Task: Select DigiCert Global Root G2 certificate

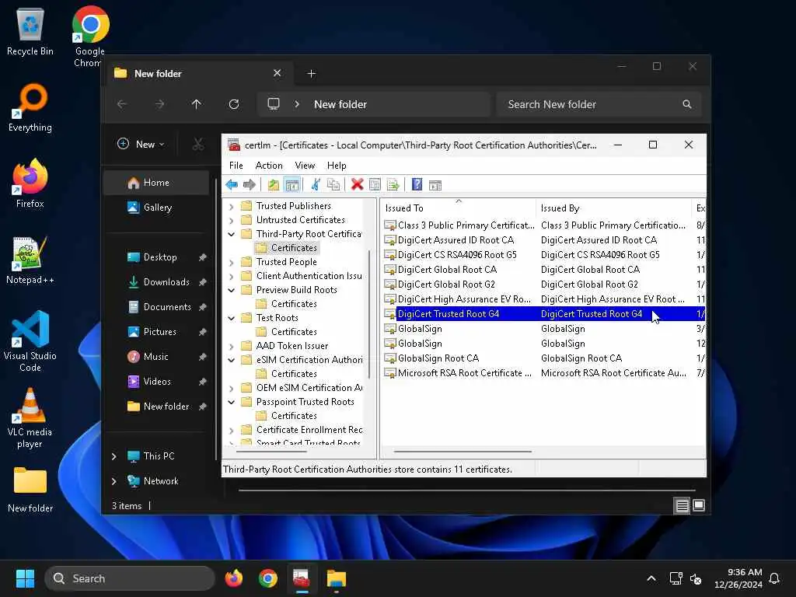Action: click(543, 285)
